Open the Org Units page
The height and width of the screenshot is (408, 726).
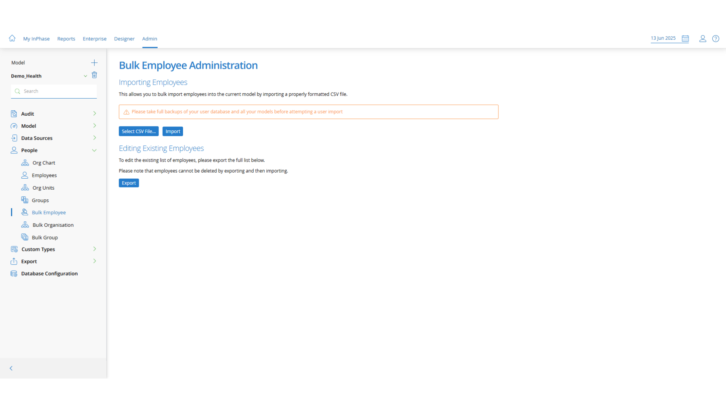43,188
